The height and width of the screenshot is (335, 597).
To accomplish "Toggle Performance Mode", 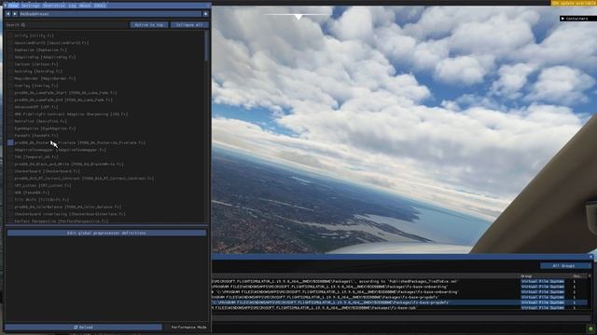I will click(x=188, y=327).
